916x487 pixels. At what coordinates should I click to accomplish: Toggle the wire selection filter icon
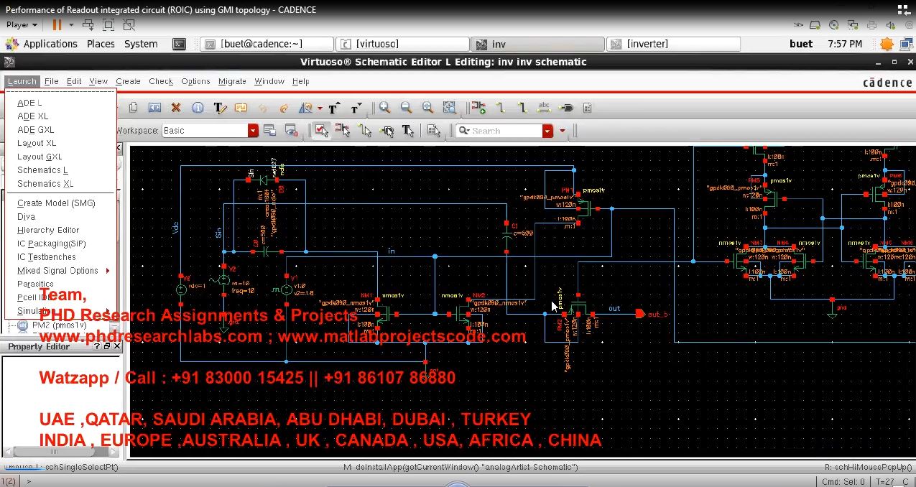(x=365, y=131)
